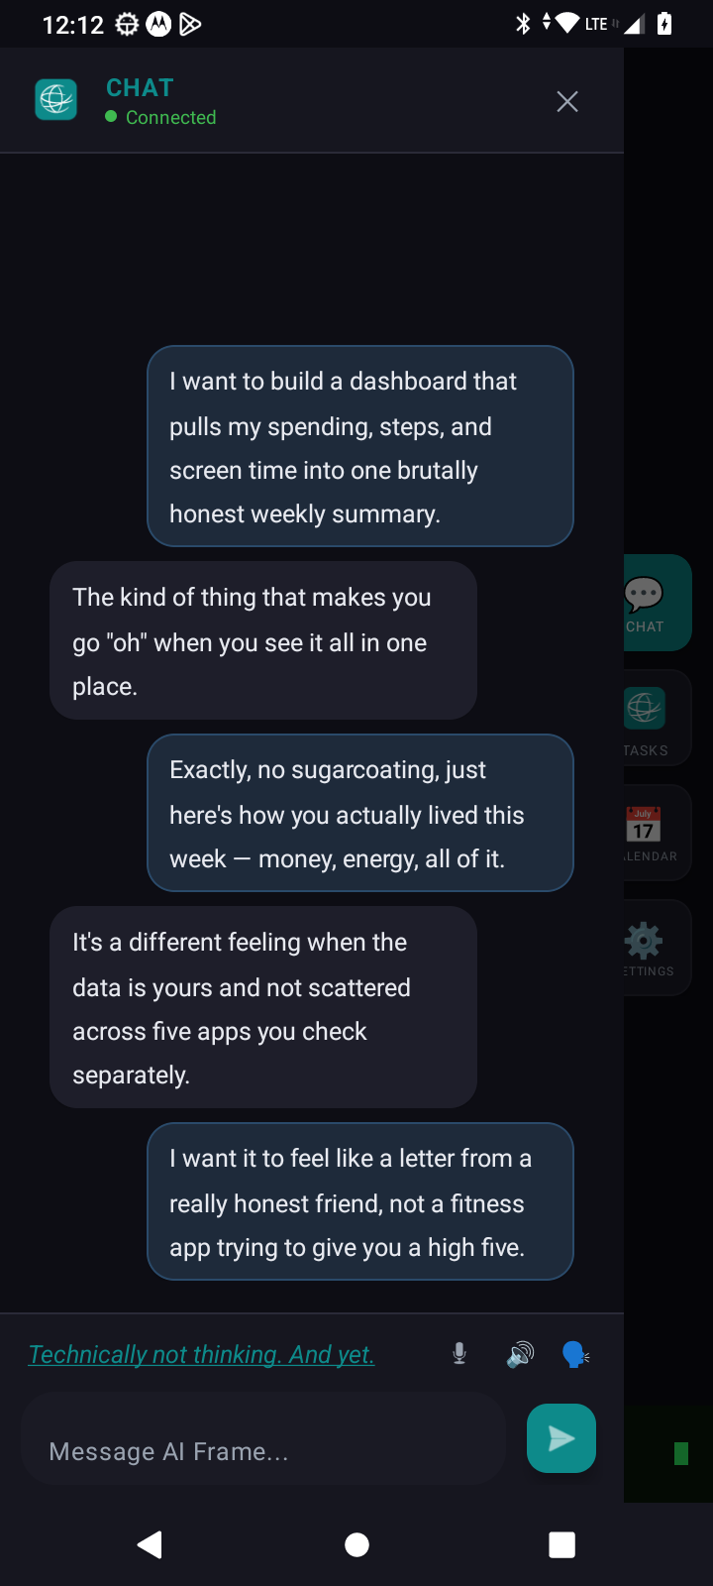The width and height of the screenshot is (713, 1586).
Task: Select the globe icon on the TASKS tile
Action: [644, 707]
